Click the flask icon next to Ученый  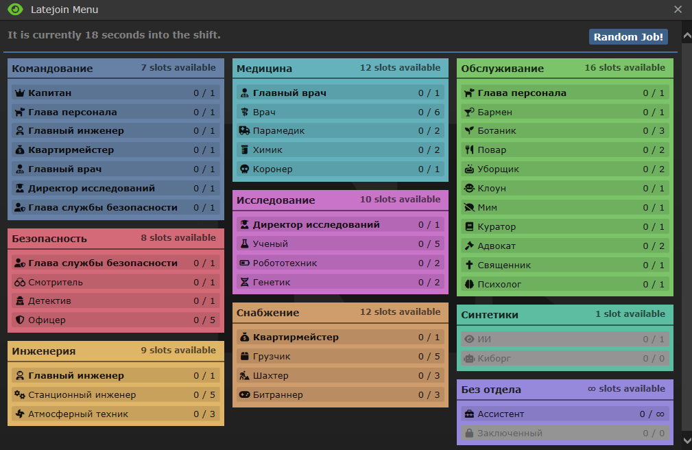coord(244,244)
